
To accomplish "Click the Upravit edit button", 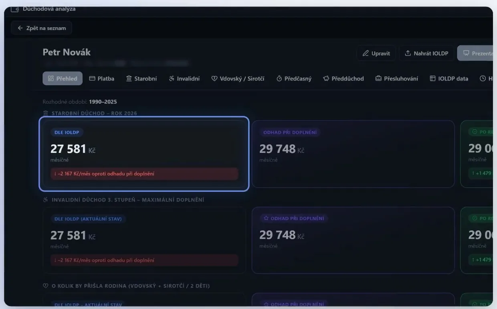I will tap(376, 53).
